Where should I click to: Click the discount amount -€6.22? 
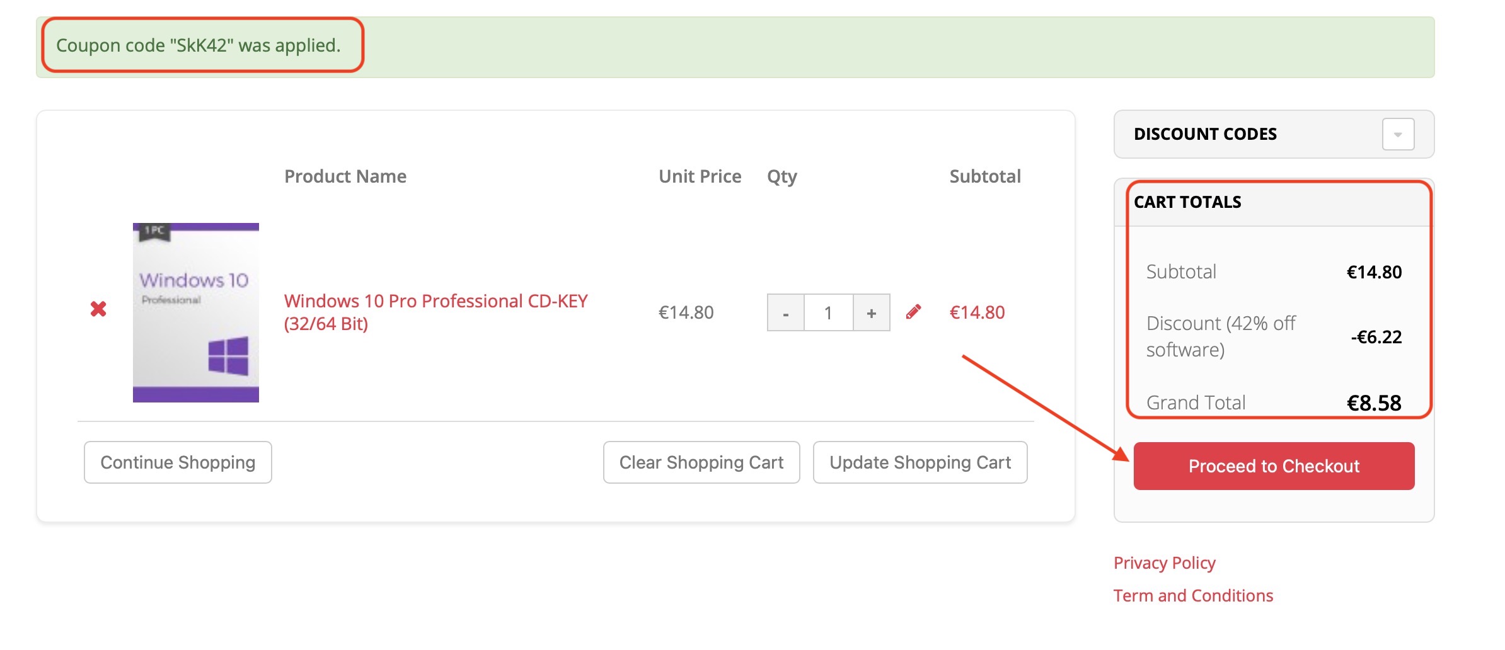pyautogui.click(x=1376, y=337)
